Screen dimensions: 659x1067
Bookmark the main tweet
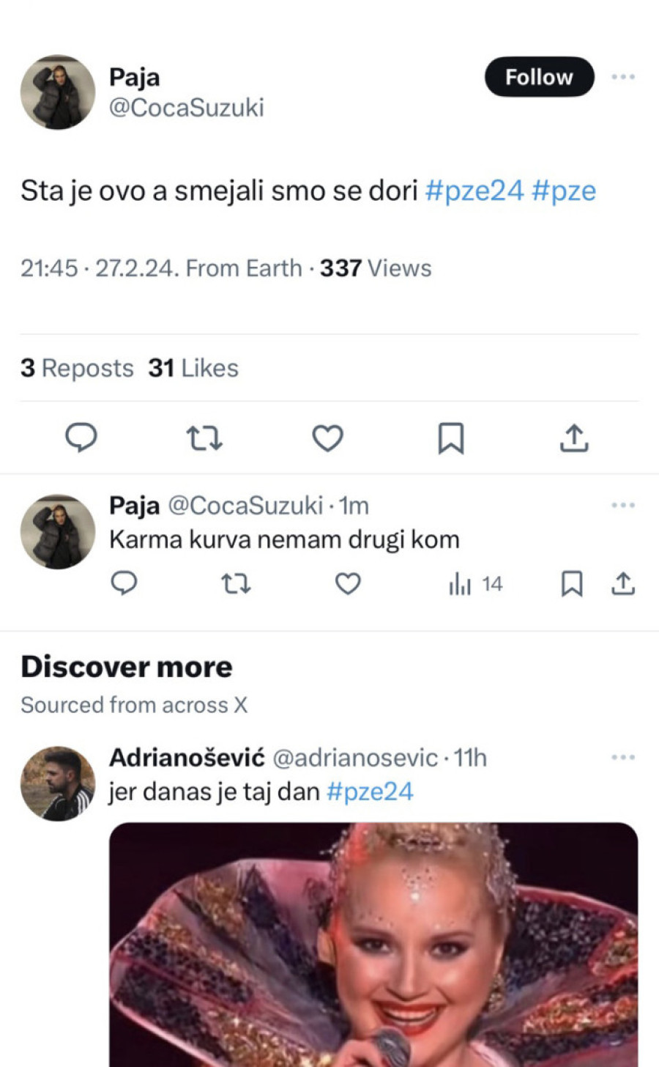(450, 438)
